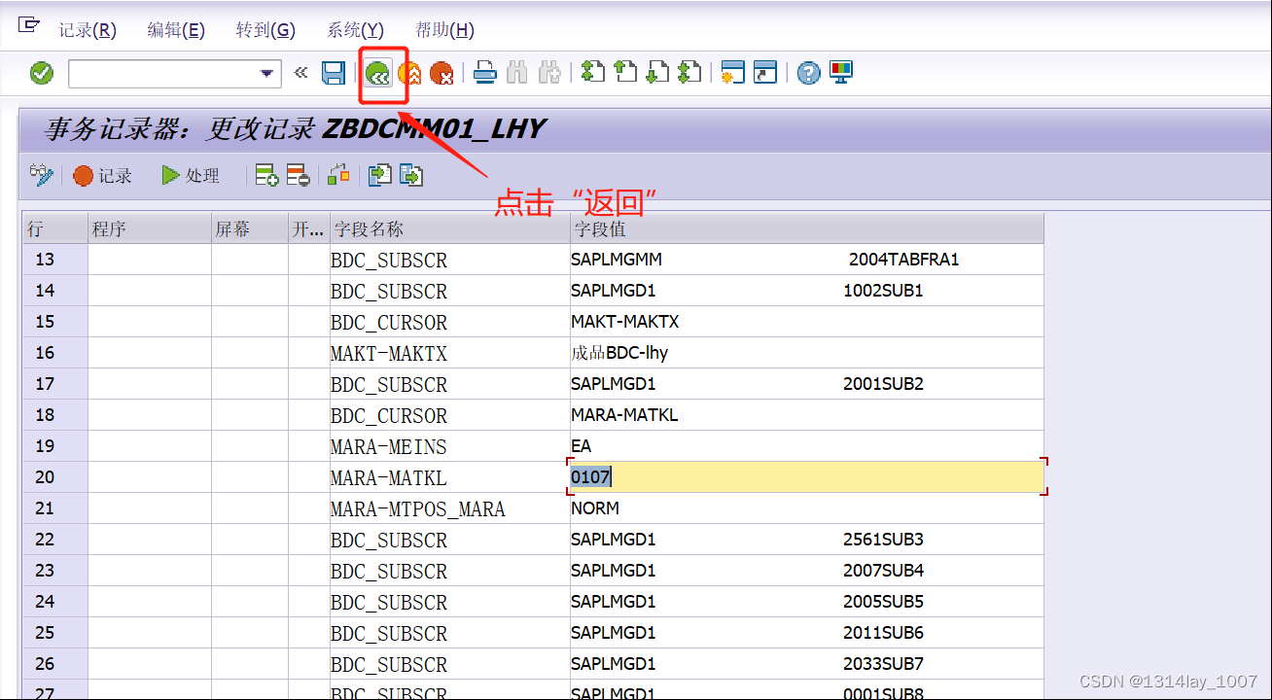Click the 2005SUB5 value in row 24
The image size is (1272, 700).
coord(883,602)
